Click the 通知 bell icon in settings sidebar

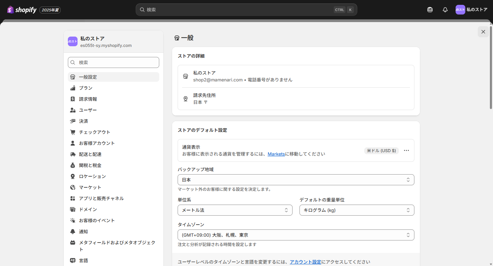tap(73, 231)
